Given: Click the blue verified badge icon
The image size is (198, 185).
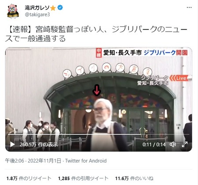Looking at the screenshot, I should click(60, 7).
